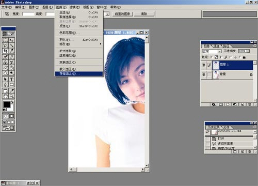Select the Airbrush tool
The height and width of the screenshot is (186, 258).
(x=5, y=57)
